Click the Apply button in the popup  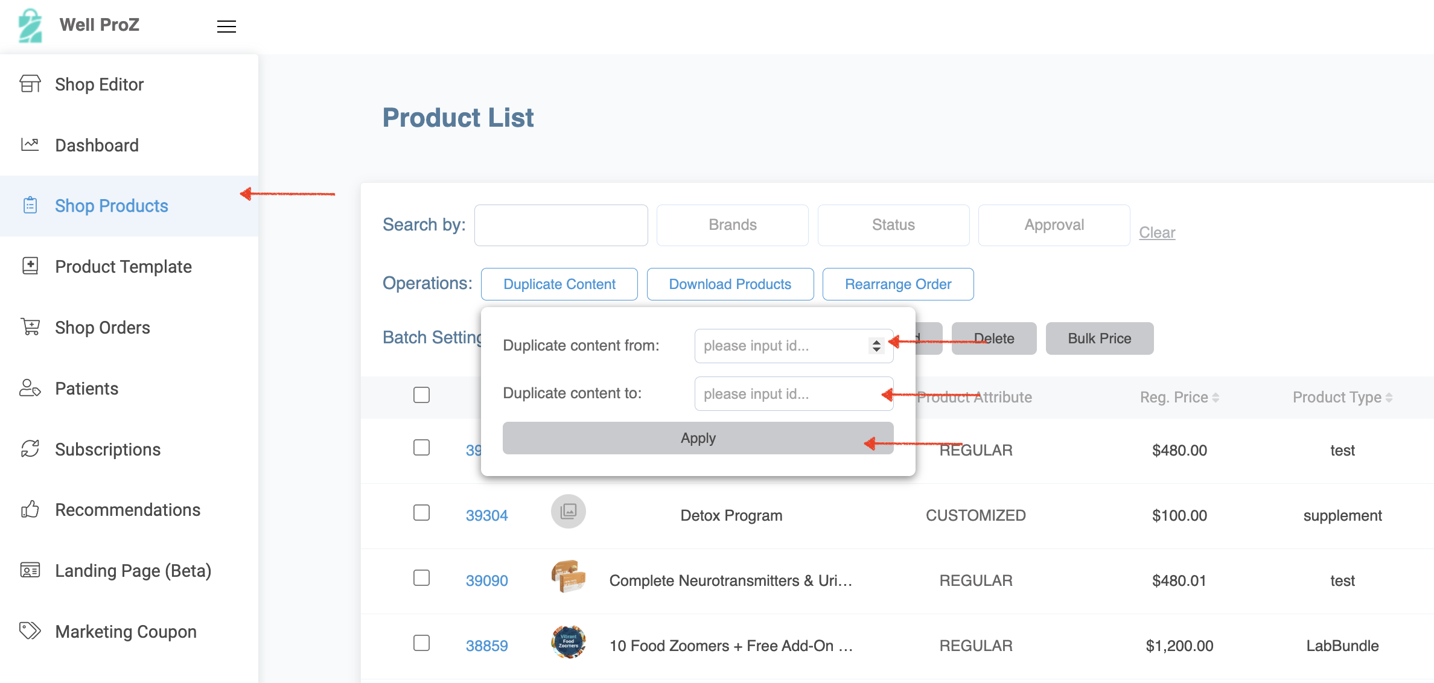click(698, 438)
